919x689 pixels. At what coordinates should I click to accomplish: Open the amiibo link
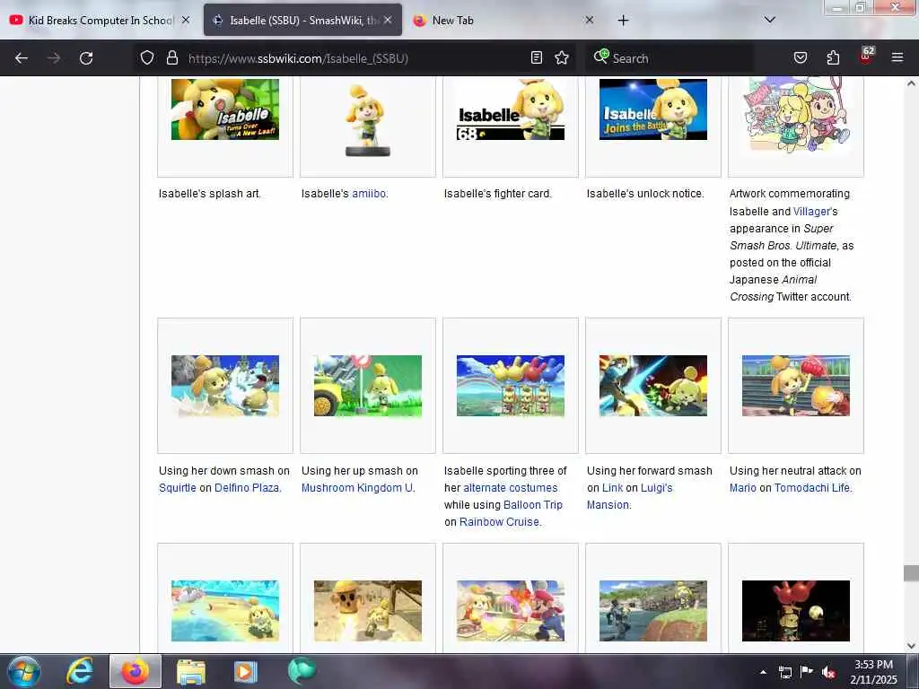coord(369,194)
